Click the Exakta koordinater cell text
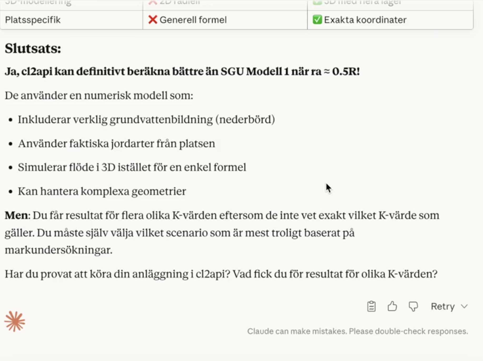Screen dimensions: 483x361 [x=365, y=20]
